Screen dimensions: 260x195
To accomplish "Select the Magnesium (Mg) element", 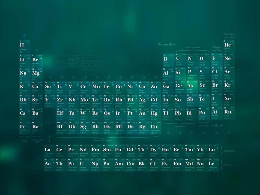I will 37,74.
